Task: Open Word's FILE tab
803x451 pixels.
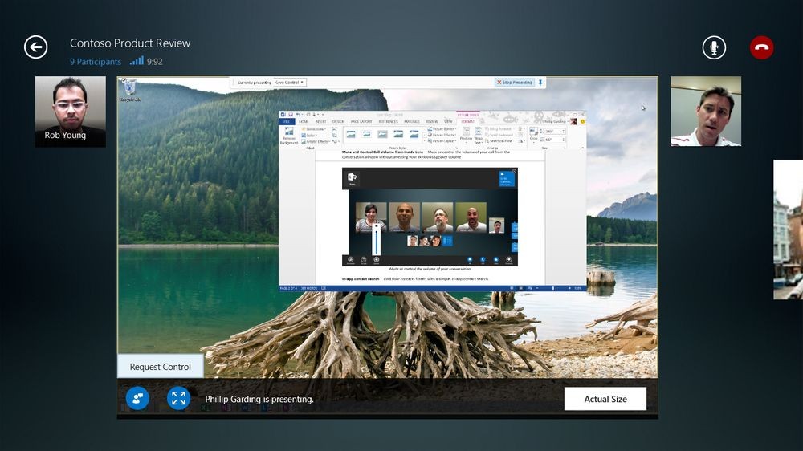Action: [287, 122]
